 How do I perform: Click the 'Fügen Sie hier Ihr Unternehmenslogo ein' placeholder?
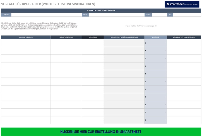tap(141, 26)
